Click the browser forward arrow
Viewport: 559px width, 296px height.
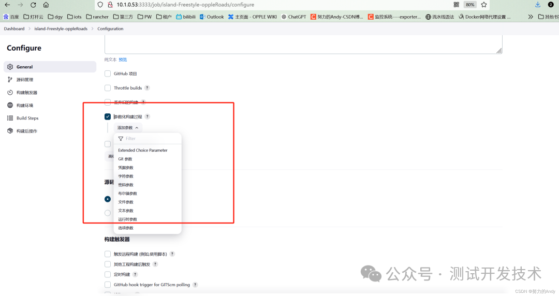coord(20,5)
